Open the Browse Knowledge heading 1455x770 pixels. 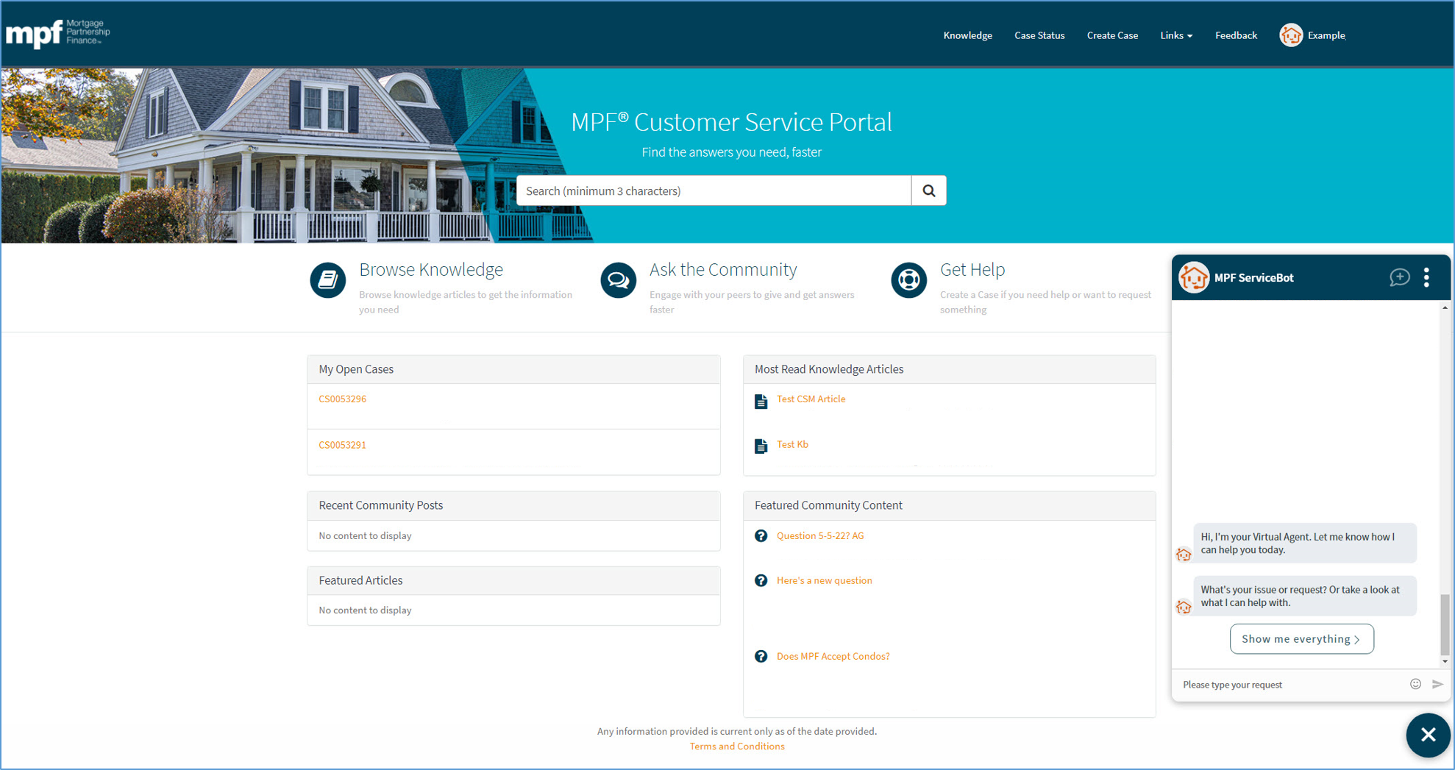coord(431,269)
